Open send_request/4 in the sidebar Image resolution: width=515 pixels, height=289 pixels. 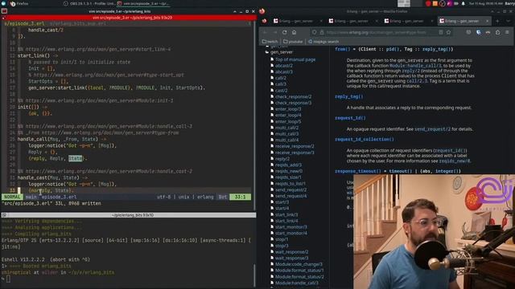point(290,196)
